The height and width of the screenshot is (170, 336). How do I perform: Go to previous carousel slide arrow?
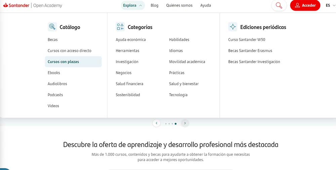pyautogui.click(x=156, y=123)
